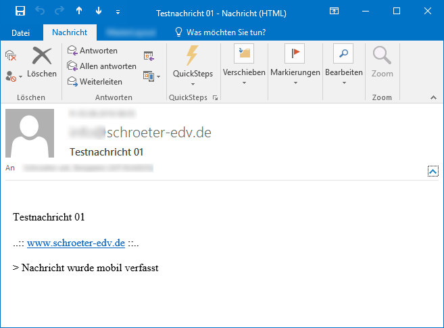Open the Junk email dropdown
This screenshot has height=328, width=444.
14,76
